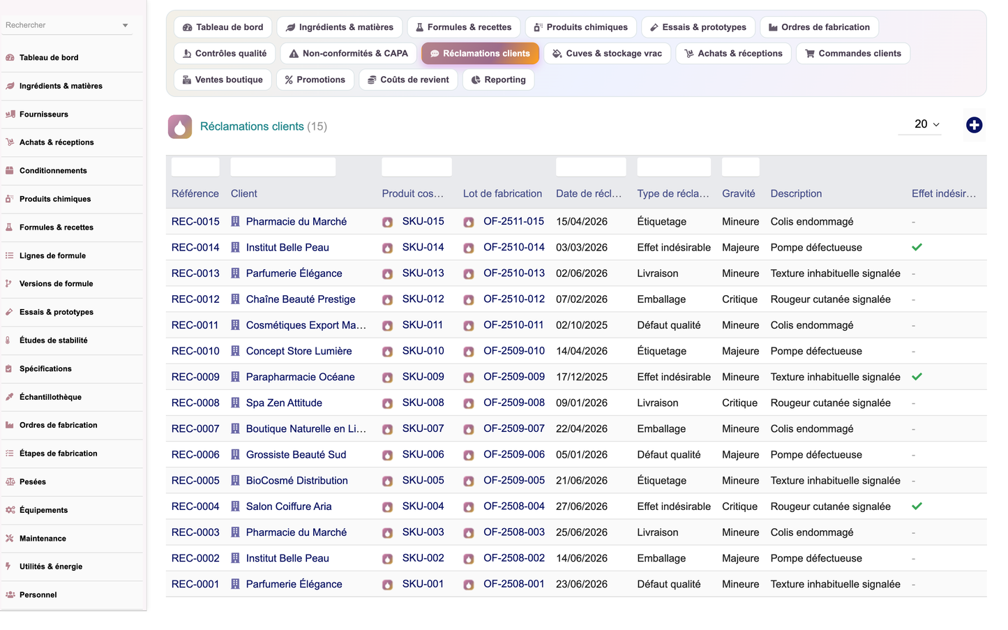Viewport: 1008px width, 630px height.
Task: Click the Lignes de formule sidebar icon
Action: coord(10,256)
